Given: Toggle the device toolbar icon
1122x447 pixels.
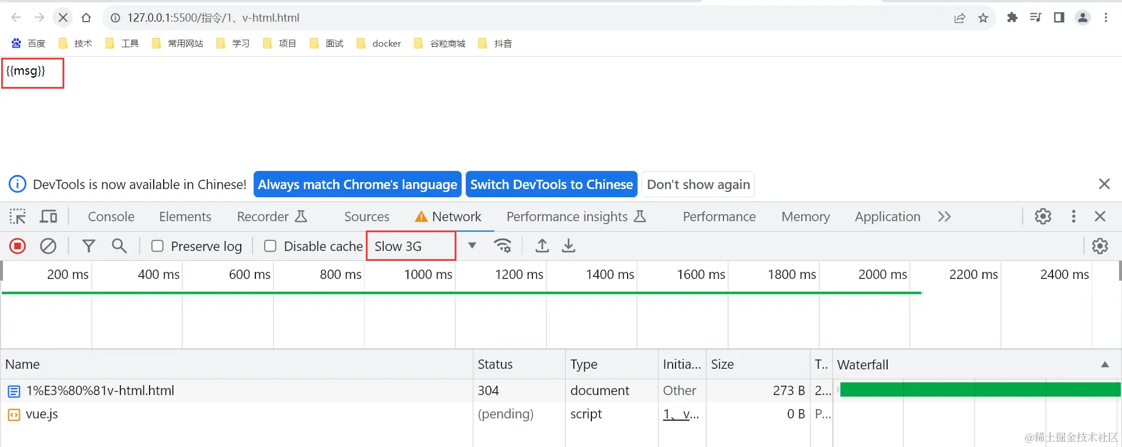Looking at the screenshot, I should coord(49,216).
